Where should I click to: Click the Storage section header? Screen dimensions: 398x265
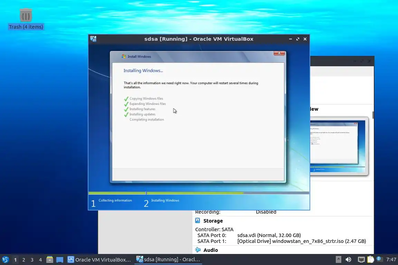pyautogui.click(x=213, y=220)
